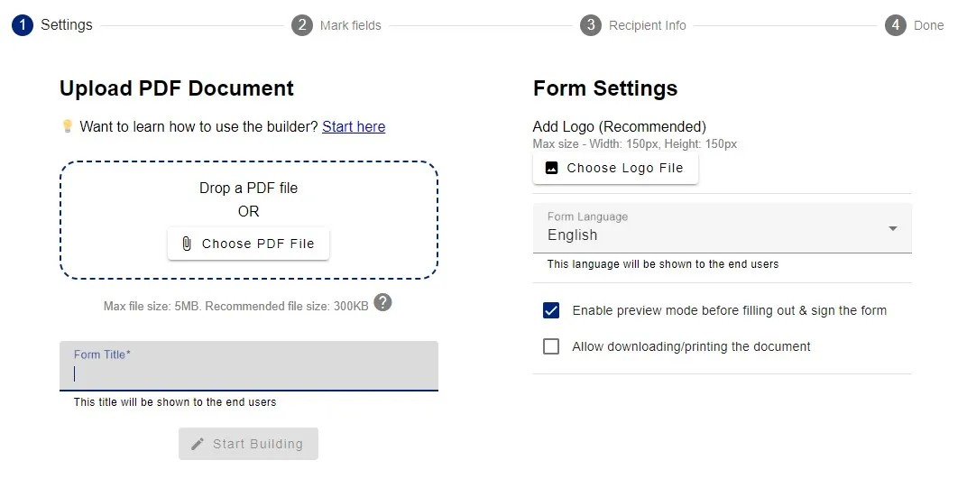Click the help question mark icon

tap(383, 303)
